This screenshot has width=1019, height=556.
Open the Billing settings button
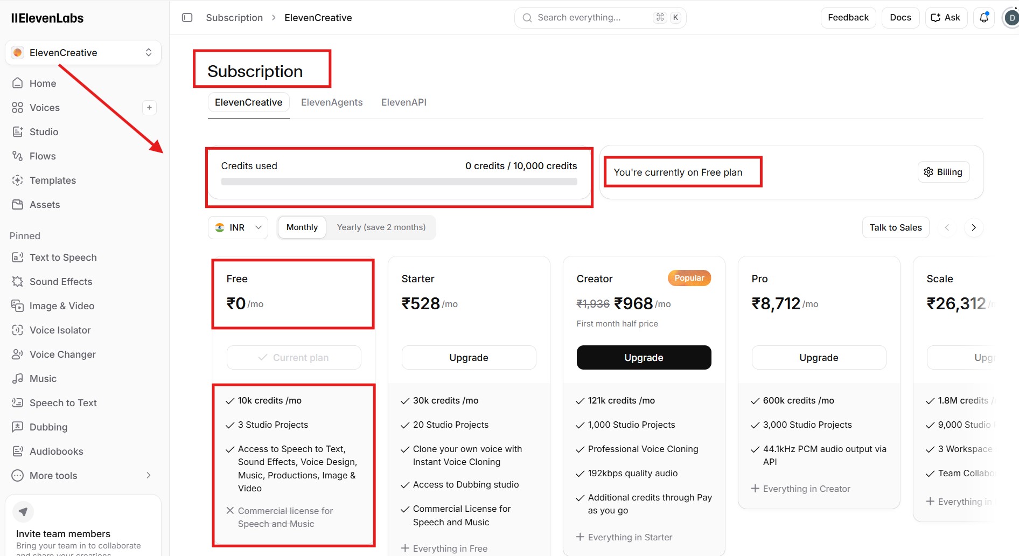tap(944, 172)
